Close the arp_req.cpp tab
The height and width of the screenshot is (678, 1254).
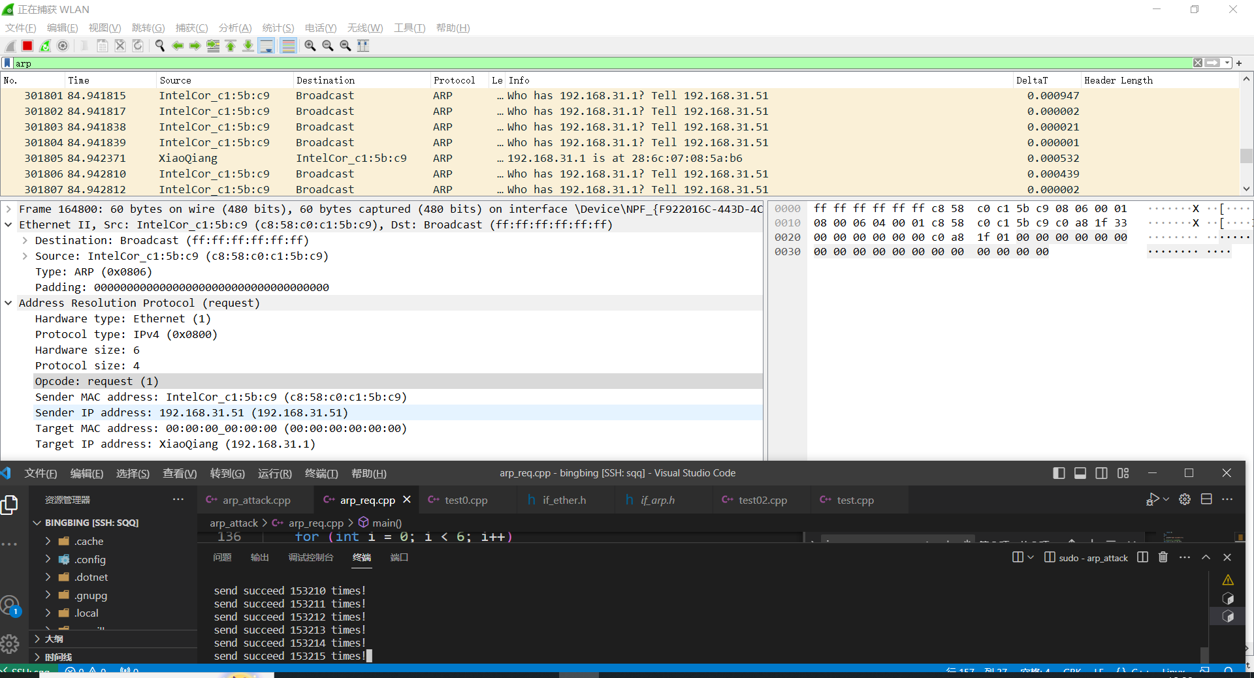click(x=407, y=499)
